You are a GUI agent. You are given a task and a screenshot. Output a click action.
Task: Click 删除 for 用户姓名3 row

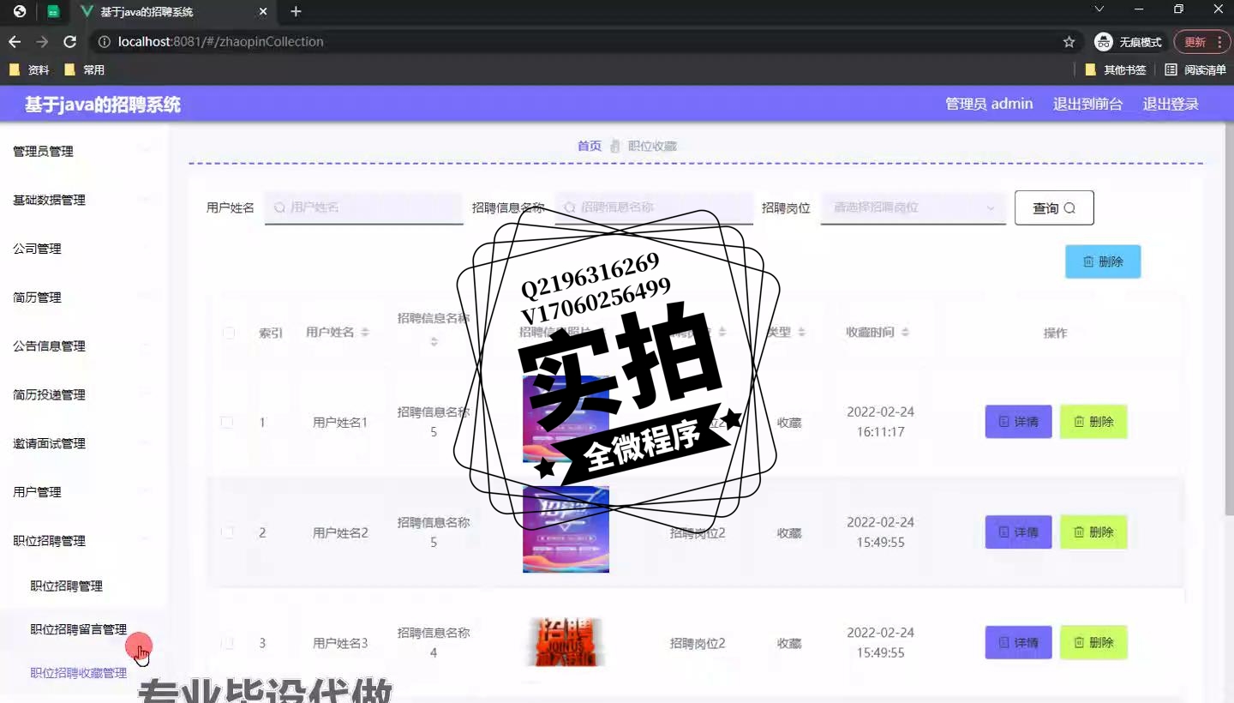tap(1093, 643)
